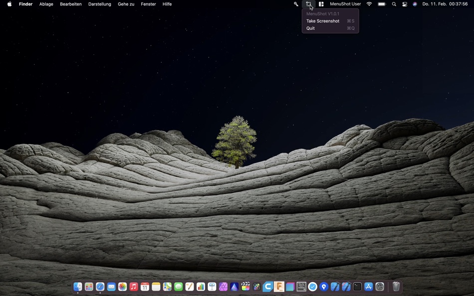
Task: Open Control Center in the menu bar
Action: click(405, 4)
